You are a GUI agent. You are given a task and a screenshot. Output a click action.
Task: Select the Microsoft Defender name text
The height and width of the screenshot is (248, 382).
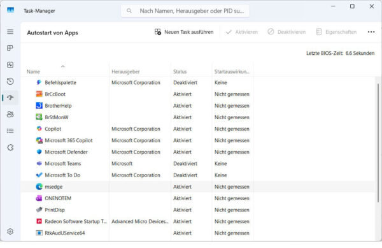point(66,152)
